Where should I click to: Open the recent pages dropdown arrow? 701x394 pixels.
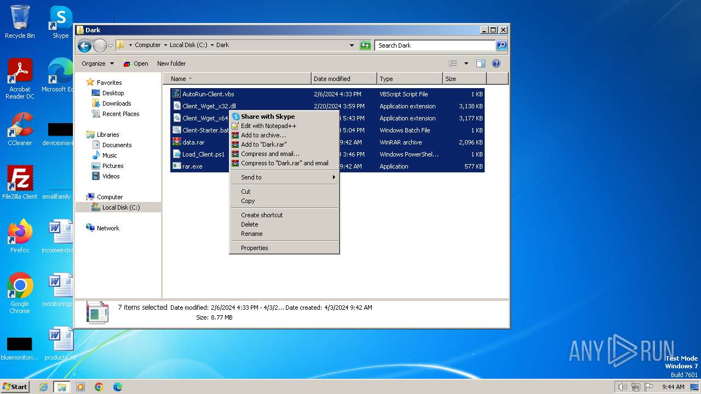coord(110,45)
